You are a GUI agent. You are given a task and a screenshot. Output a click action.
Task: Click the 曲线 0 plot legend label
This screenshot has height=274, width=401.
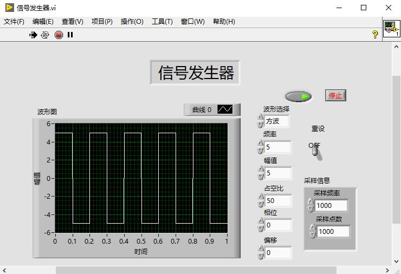pos(202,109)
